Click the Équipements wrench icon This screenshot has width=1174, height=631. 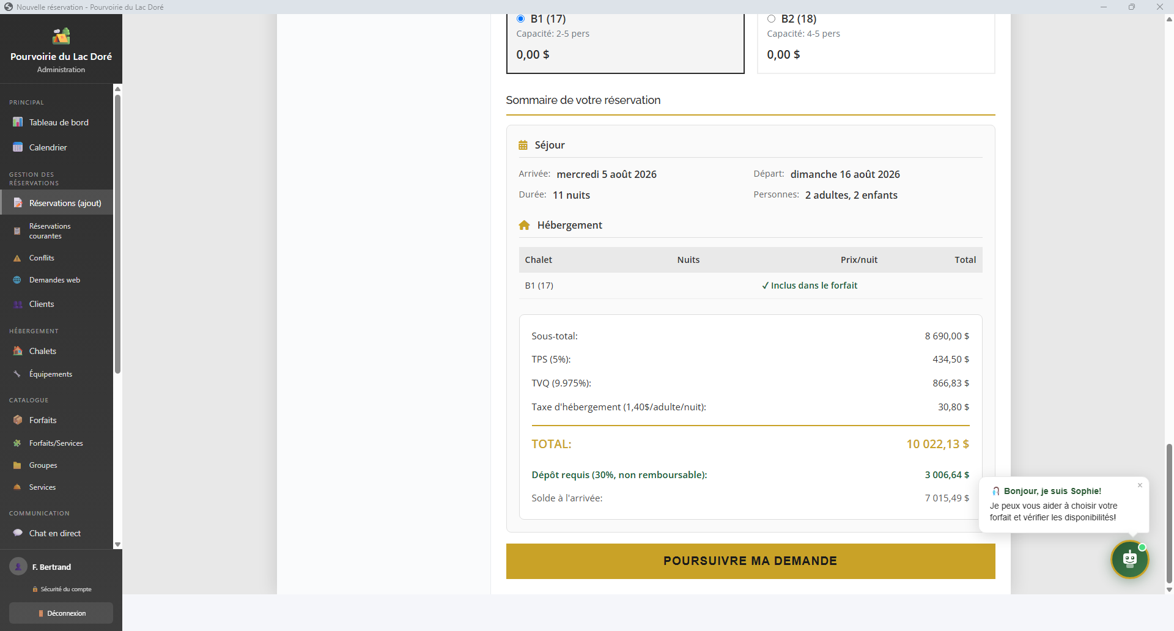[17, 374]
